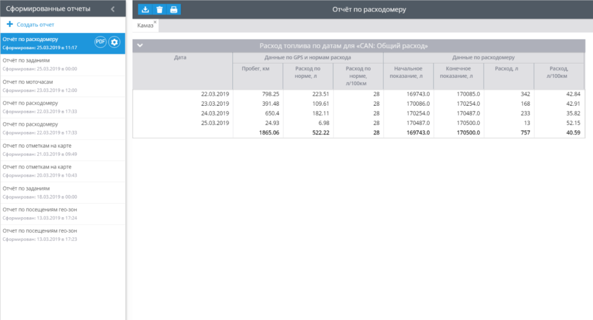
Task: Open Отчет по посещениям гео-зон at 17:24
Action: (x=39, y=214)
